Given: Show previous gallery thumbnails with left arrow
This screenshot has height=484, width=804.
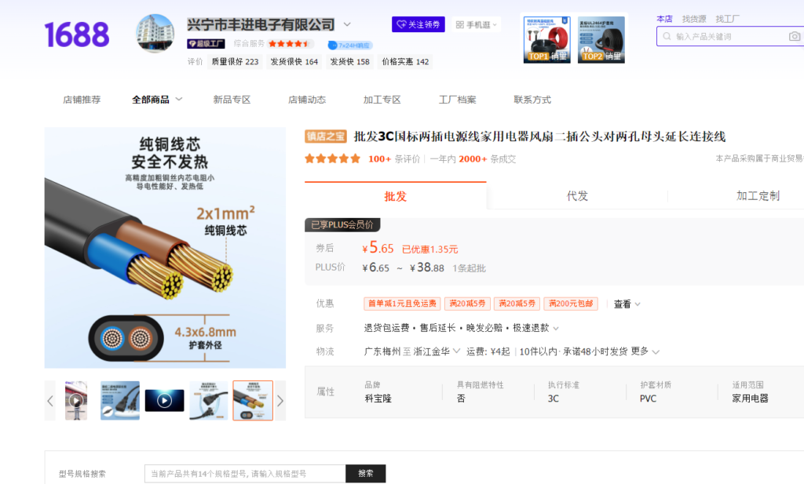Looking at the screenshot, I should pos(50,401).
